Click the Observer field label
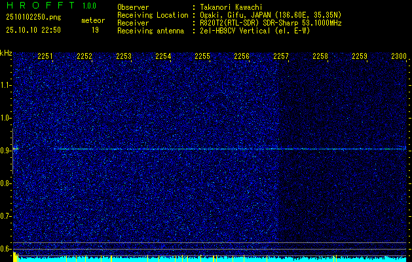The width and height of the screenshot is (412, 262). pyautogui.click(x=133, y=7)
